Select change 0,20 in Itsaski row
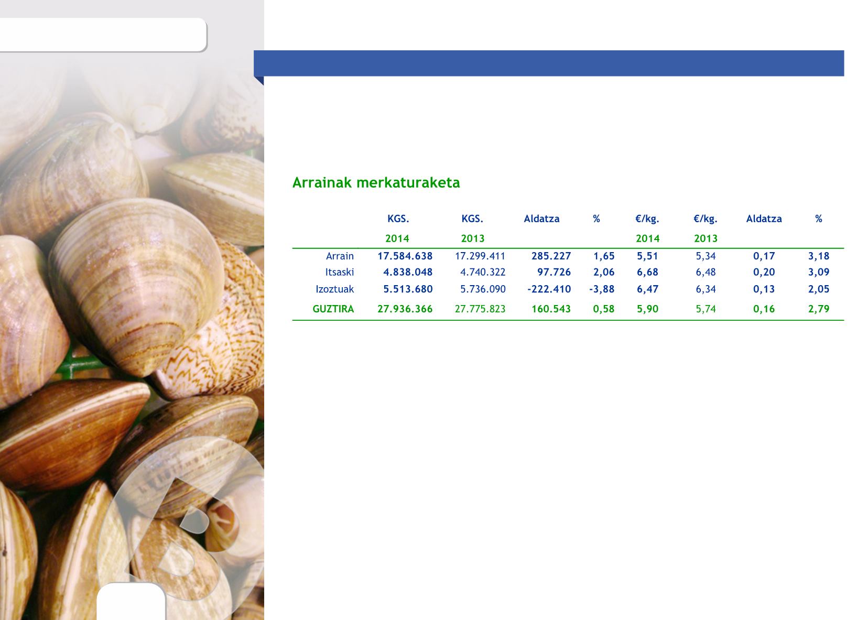Image resolution: width=867 pixels, height=620 pixels. [x=764, y=272]
